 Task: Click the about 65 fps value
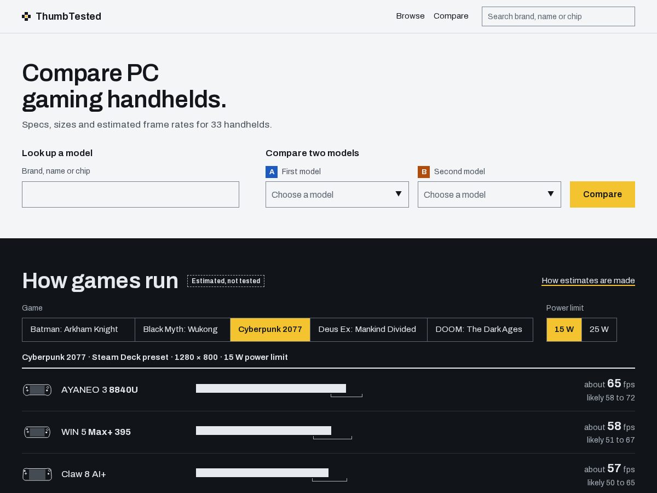(x=609, y=384)
